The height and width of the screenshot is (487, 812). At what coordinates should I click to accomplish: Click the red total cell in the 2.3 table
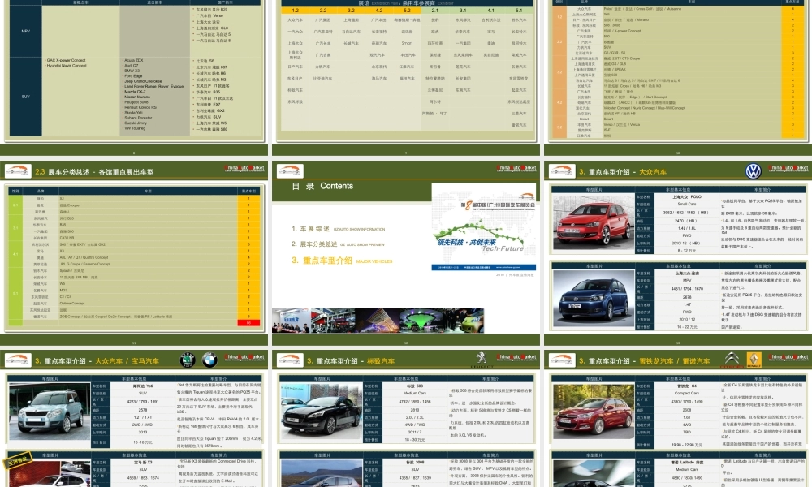[248, 323]
